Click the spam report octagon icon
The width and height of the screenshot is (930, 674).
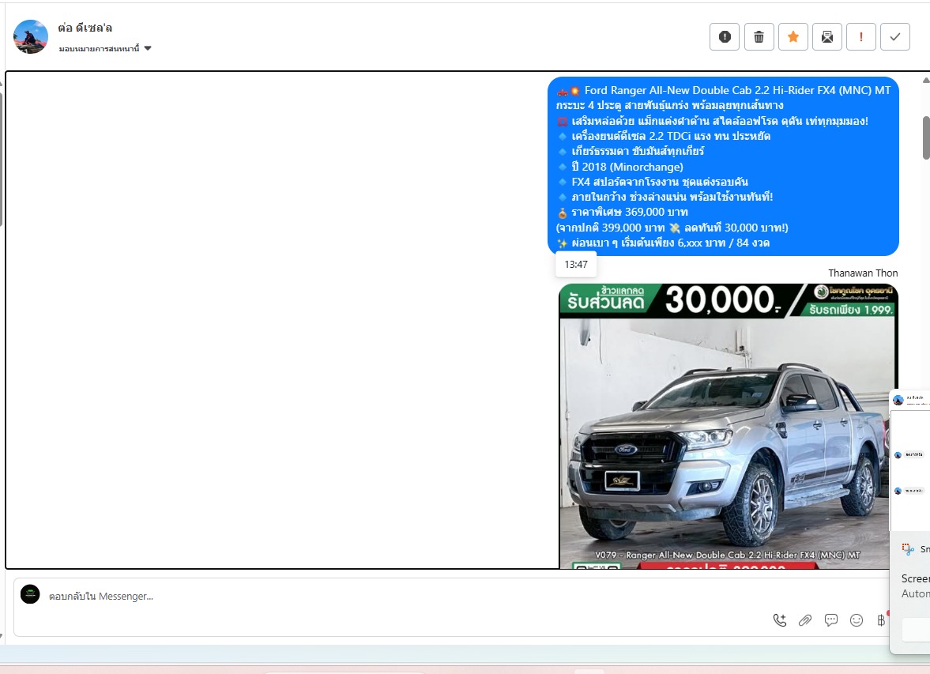pos(725,37)
